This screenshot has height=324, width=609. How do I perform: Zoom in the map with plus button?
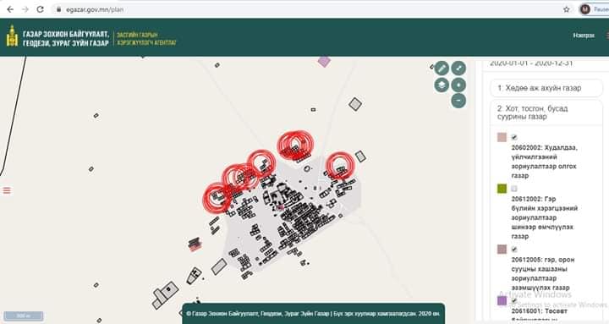point(458,85)
